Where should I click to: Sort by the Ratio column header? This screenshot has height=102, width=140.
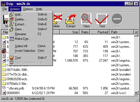pyautogui.click(x=85, y=32)
